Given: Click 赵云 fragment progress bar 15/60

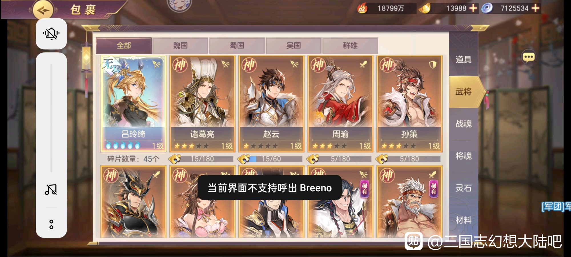Looking at the screenshot, I should tap(272, 159).
